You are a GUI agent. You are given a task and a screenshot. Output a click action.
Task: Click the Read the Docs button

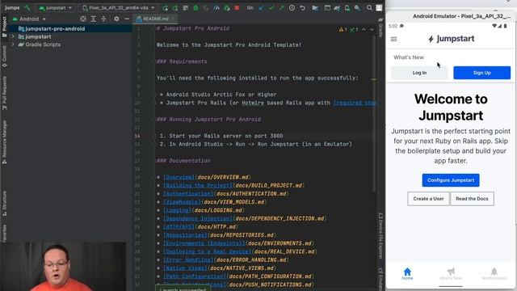pyautogui.click(x=472, y=199)
